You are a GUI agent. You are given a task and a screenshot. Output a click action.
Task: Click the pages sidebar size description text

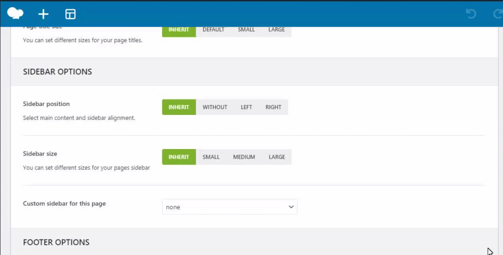pyautogui.click(x=87, y=168)
